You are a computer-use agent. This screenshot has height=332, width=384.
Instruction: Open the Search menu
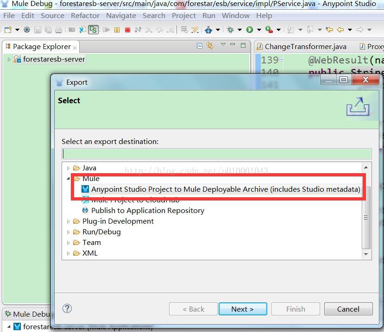(154, 16)
